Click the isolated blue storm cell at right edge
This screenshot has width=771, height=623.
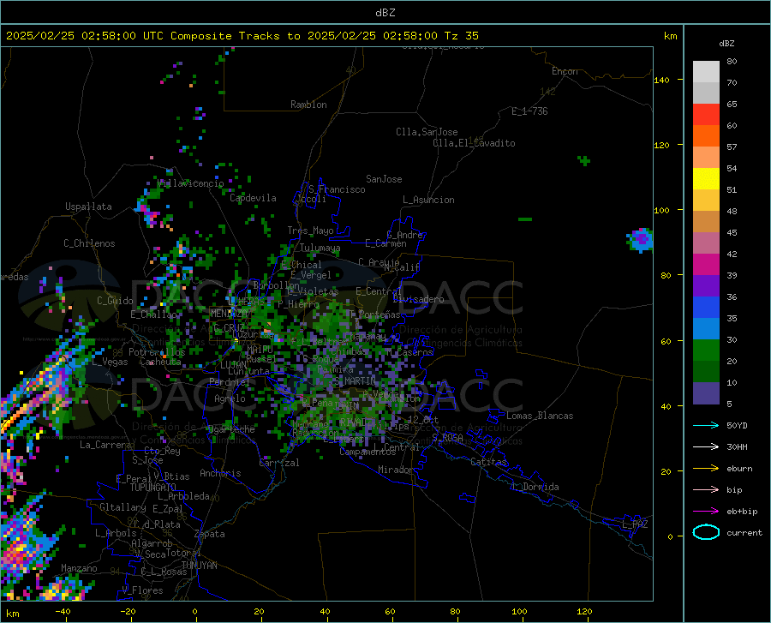tap(640, 240)
